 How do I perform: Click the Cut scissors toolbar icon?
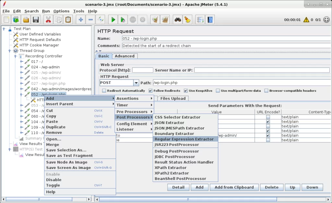[x=48, y=20]
